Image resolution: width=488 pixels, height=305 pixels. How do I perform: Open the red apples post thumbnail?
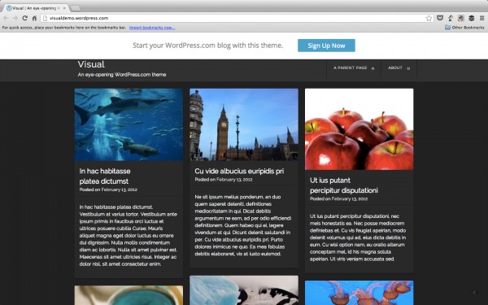(x=359, y=129)
